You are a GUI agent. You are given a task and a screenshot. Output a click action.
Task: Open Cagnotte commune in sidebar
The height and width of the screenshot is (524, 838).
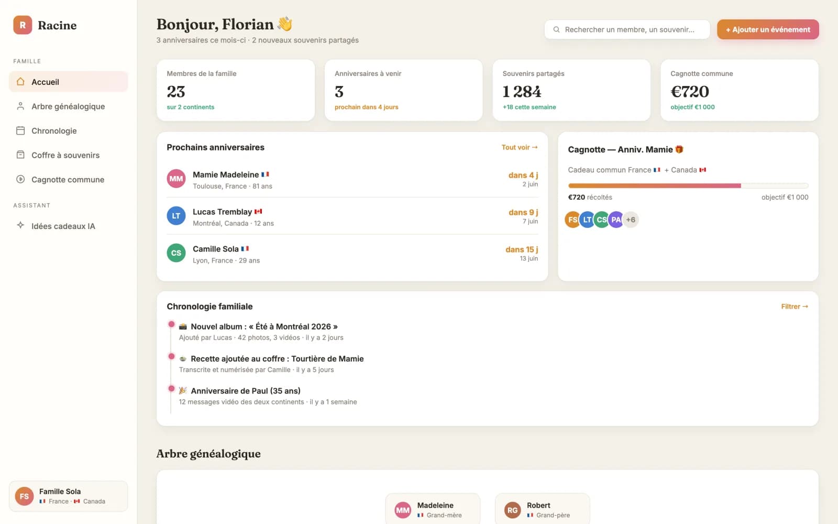point(68,179)
